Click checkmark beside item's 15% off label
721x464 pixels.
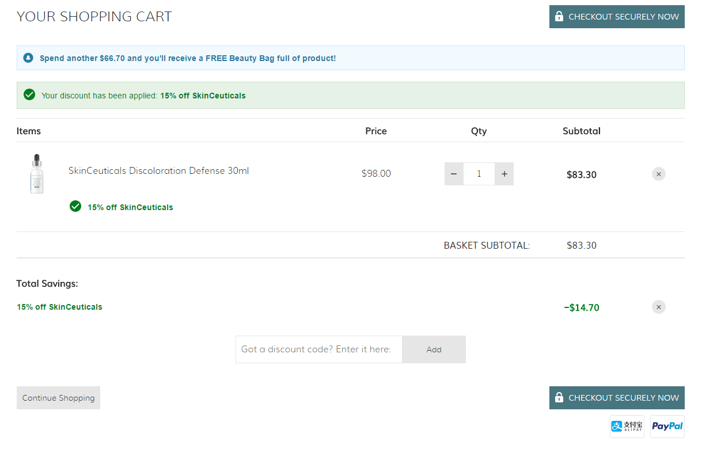[75, 206]
